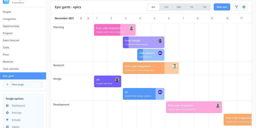Go to next month arrow
256x128 pixels.
(88, 18)
